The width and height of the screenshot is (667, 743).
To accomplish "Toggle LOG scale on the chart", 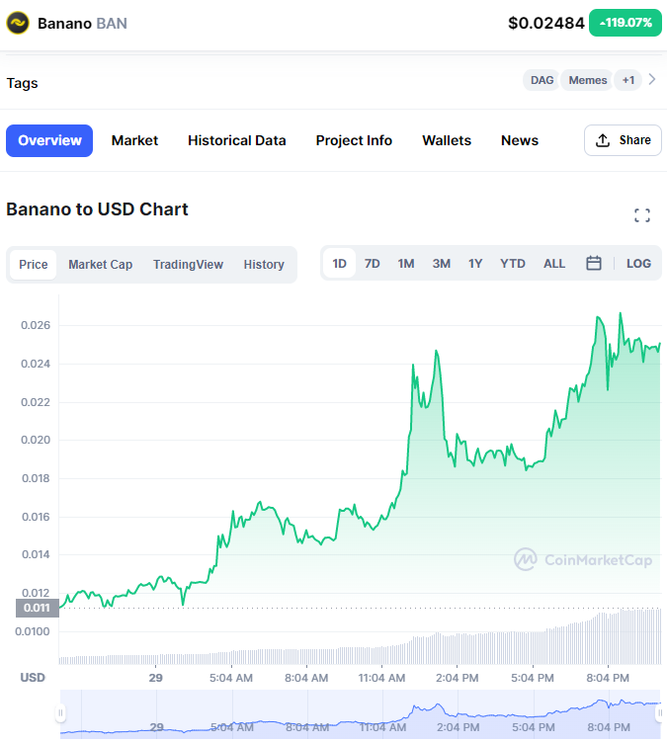I will (638, 264).
